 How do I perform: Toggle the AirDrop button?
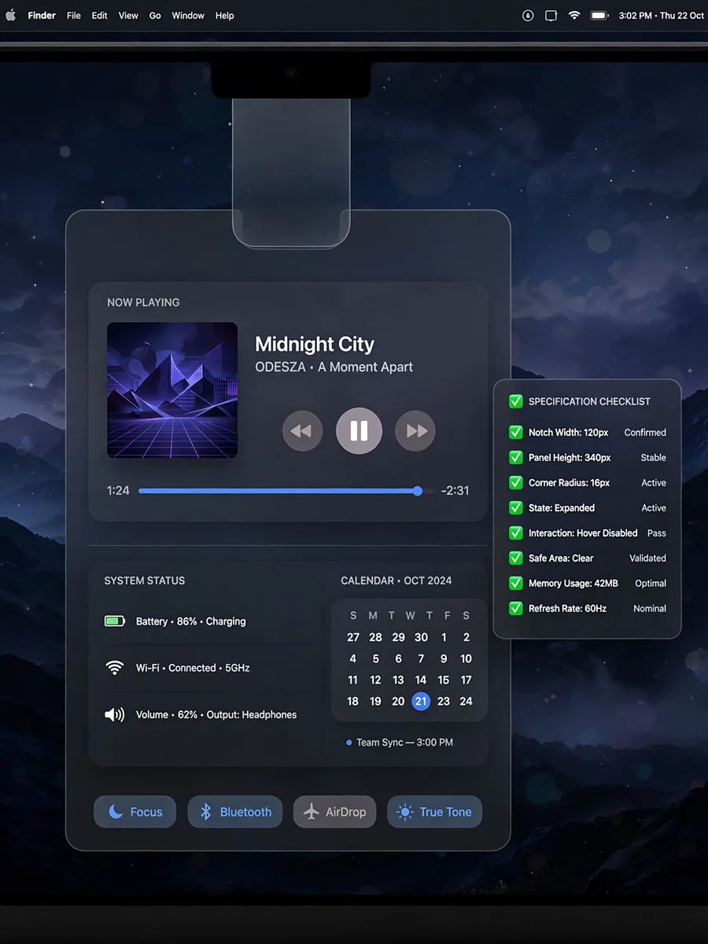[335, 812]
